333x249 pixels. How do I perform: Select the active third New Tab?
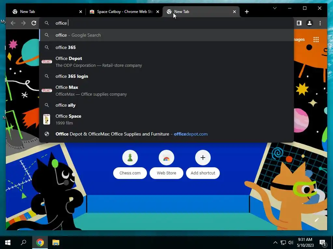pyautogui.click(x=201, y=12)
